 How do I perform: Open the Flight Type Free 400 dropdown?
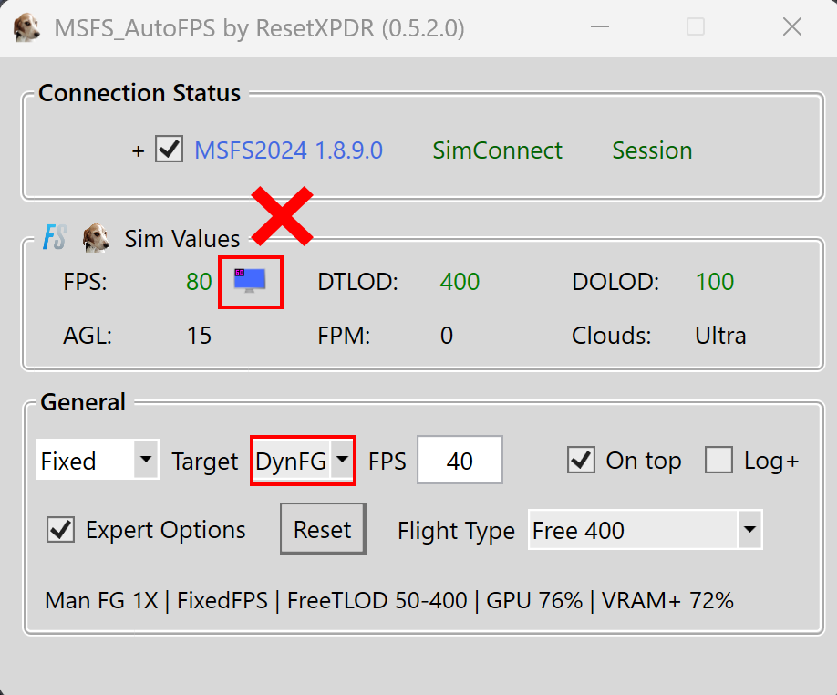[645, 530]
